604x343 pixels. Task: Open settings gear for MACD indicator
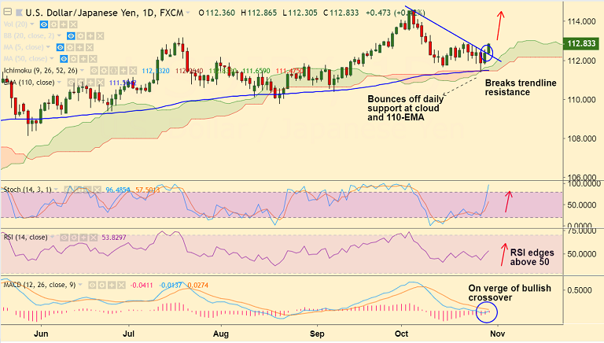pos(102,286)
